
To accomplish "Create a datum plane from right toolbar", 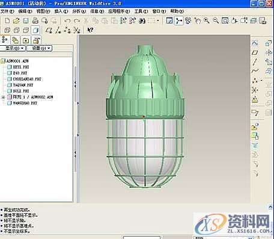I will click(255, 52).
